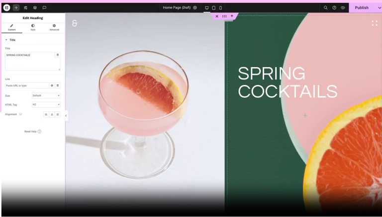Image resolution: width=382 pixels, height=217 pixels.
Task: Align heading right
Action: click(x=58, y=114)
